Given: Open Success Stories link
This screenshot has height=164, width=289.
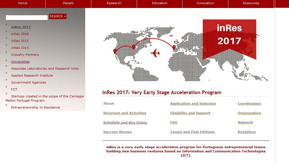Looking at the screenshot, I should tap(117, 132).
